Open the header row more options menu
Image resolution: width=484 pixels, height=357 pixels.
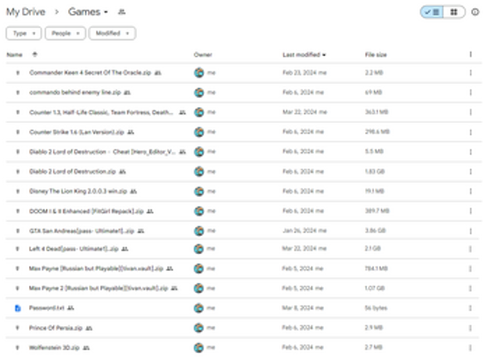coord(471,54)
